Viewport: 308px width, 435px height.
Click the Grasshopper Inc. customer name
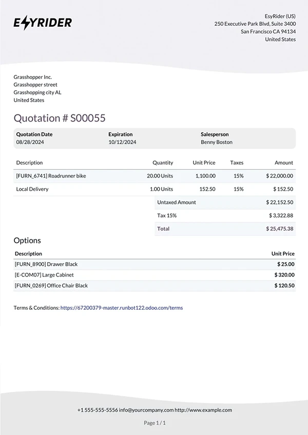(33, 77)
